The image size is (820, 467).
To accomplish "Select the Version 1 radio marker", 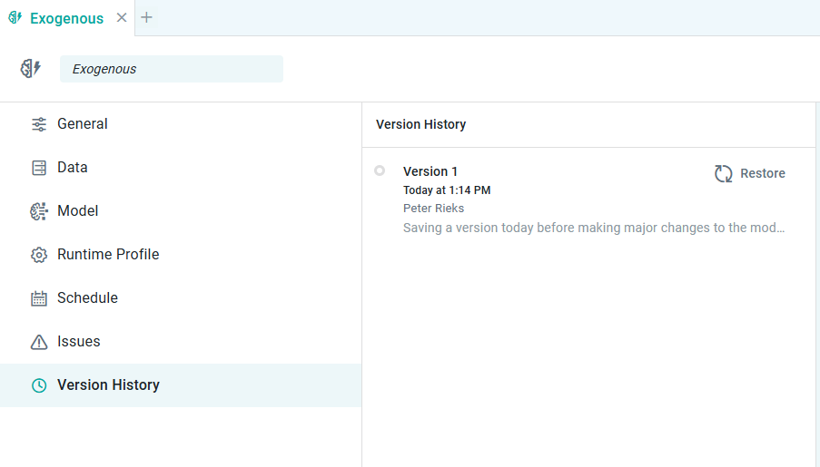I will pyautogui.click(x=380, y=170).
